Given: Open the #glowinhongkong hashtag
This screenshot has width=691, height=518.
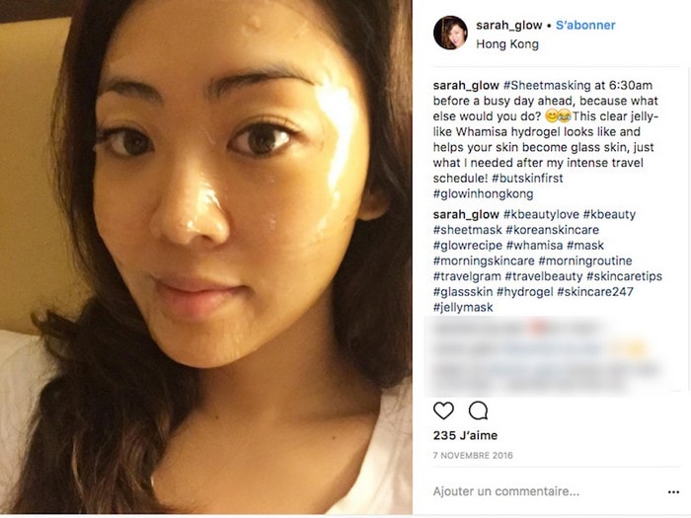Looking at the screenshot, I should coord(483,193).
